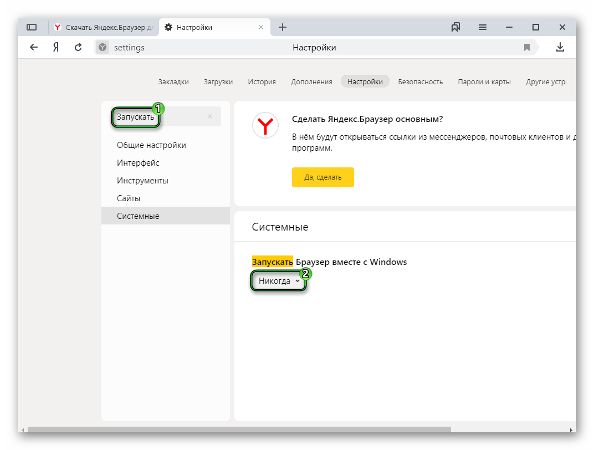Clear the settings search field
Viewport: 594px width, 450px height.
(x=210, y=116)
